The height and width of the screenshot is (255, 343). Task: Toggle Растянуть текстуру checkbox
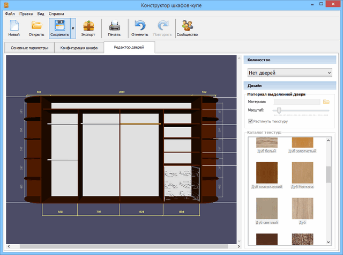[x=251, y=121]
